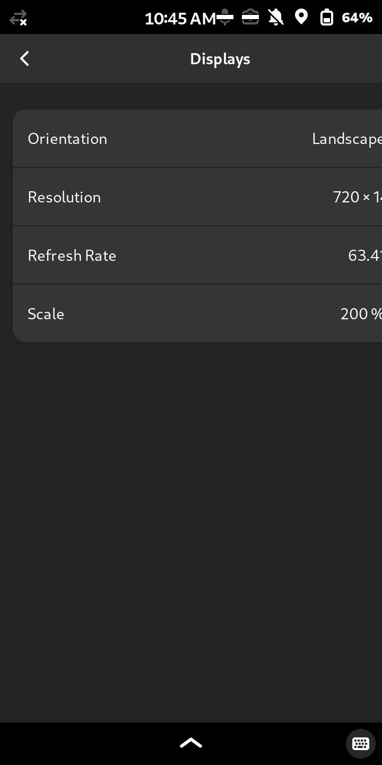Screen dimensions: 382x765
Task: Expand the bottom bar up chevron
Action: (x=191, y=743)
